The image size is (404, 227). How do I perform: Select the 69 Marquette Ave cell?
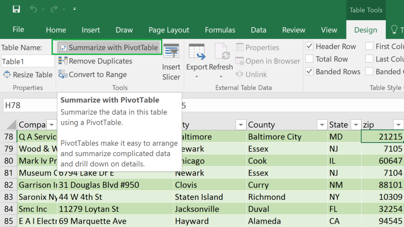pos(116,221)
